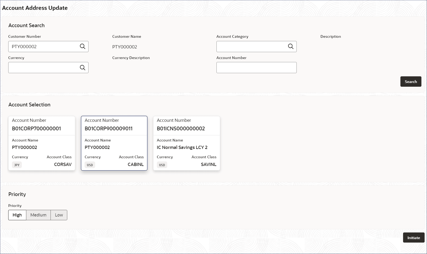This screenshot has width=427, height=254.
Task: Select High priority option
Action: (17, 215)
